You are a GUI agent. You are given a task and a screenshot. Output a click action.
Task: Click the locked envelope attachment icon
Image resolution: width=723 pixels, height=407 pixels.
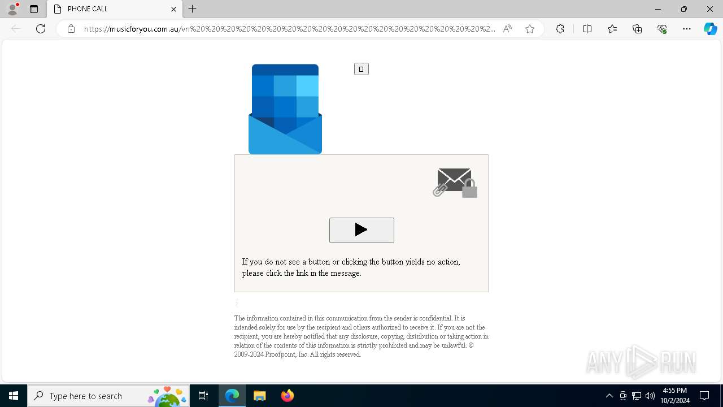pos(455,183)
